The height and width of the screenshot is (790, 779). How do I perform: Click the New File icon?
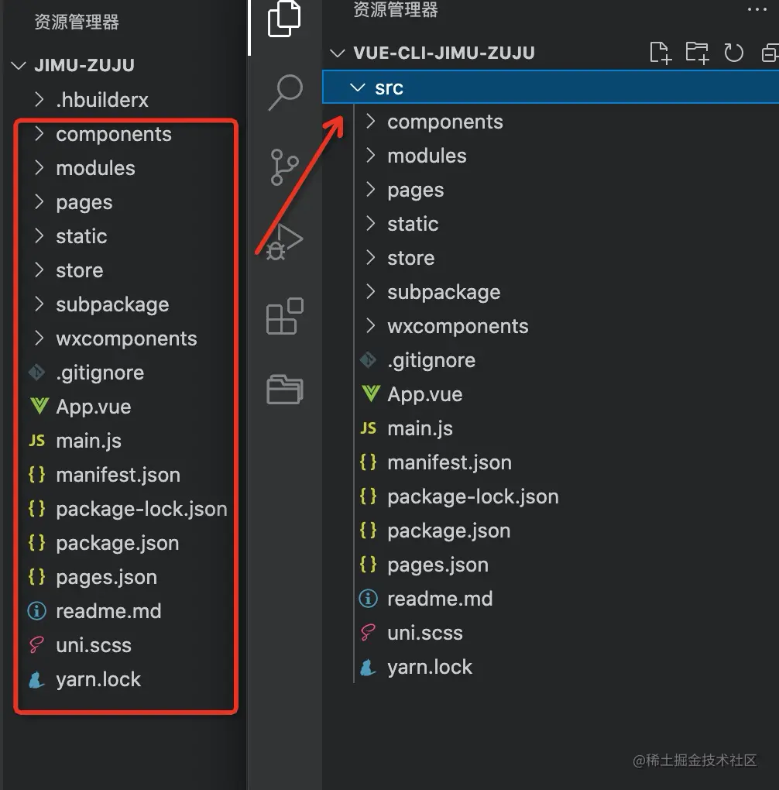tap(660, 53)
